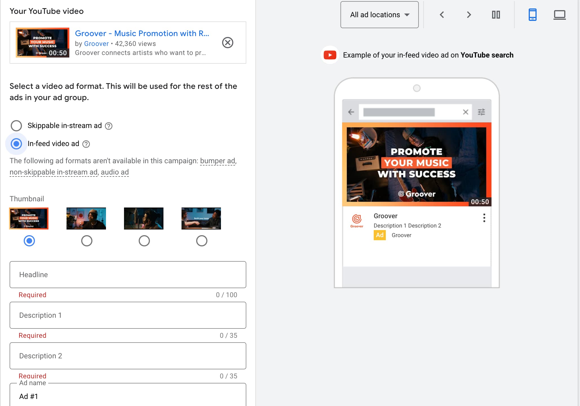Image resolution: width=580 pixels, height=406 pixels.
Task: Click the preview search bar
Action: [415, 112]
